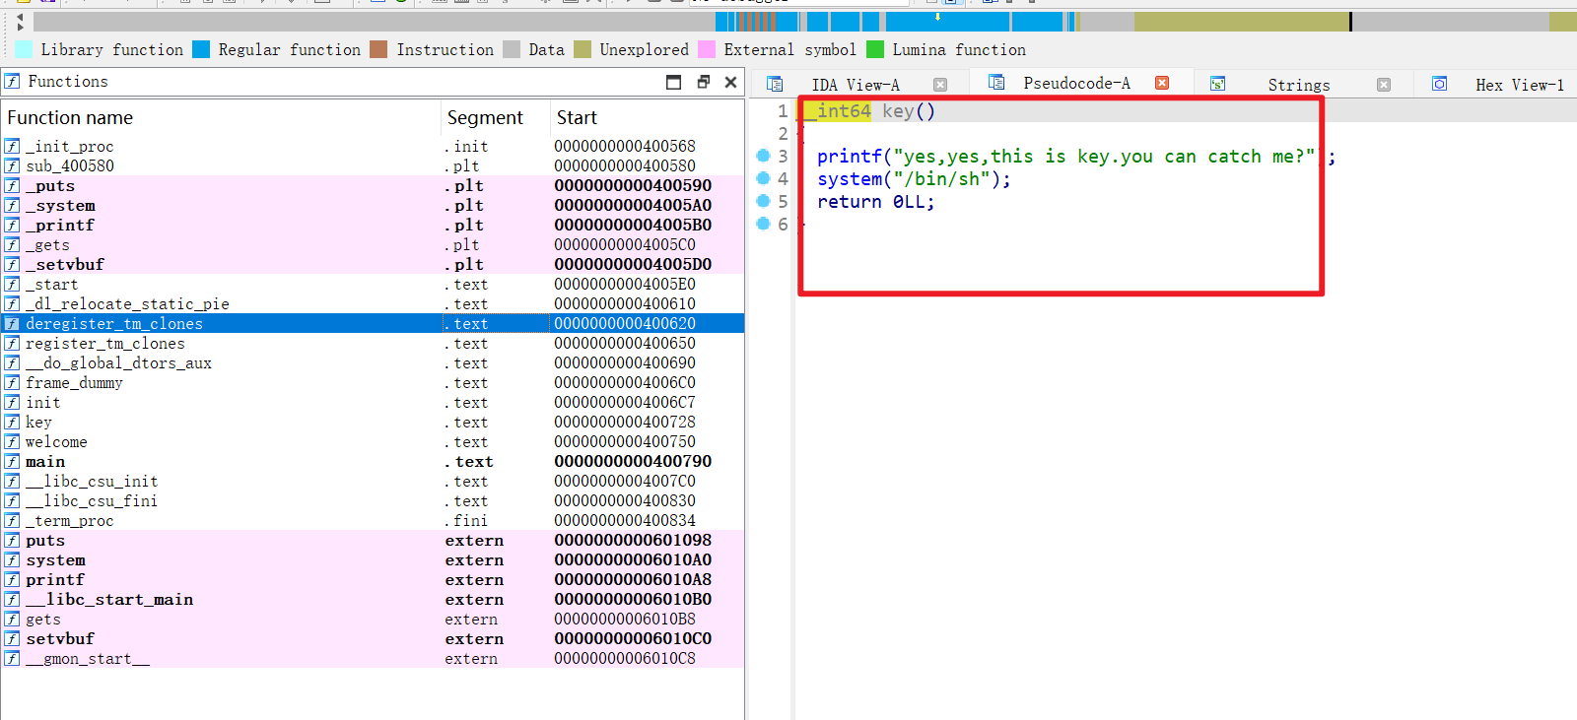
Task: Select the _setvbuf function row
Action: coord(373,264)
